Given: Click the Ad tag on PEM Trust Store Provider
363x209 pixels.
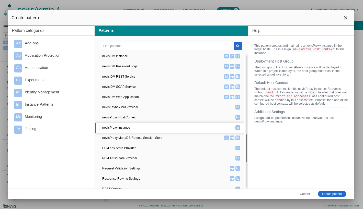Looking at the screenshot, I should point(238,158).
